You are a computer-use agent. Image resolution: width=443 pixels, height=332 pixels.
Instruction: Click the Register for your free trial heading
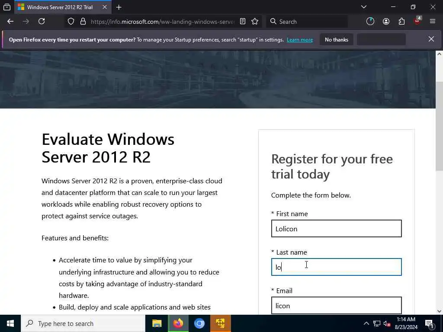click(x=332, y=166)
